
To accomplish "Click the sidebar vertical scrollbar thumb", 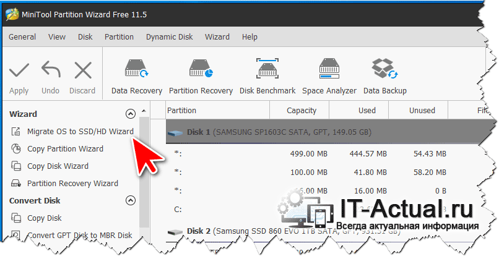I will coord(144,172).
